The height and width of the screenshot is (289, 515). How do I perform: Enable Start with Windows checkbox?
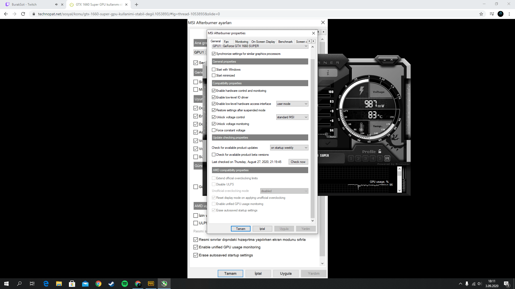tap(214, 70)
